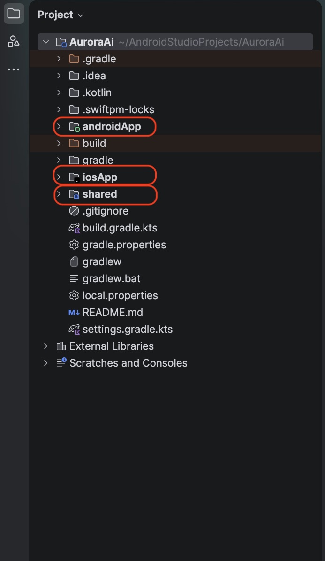
Task: Select the gradlew.bat file
Action: pyautogui.click(x=111, y=278)
